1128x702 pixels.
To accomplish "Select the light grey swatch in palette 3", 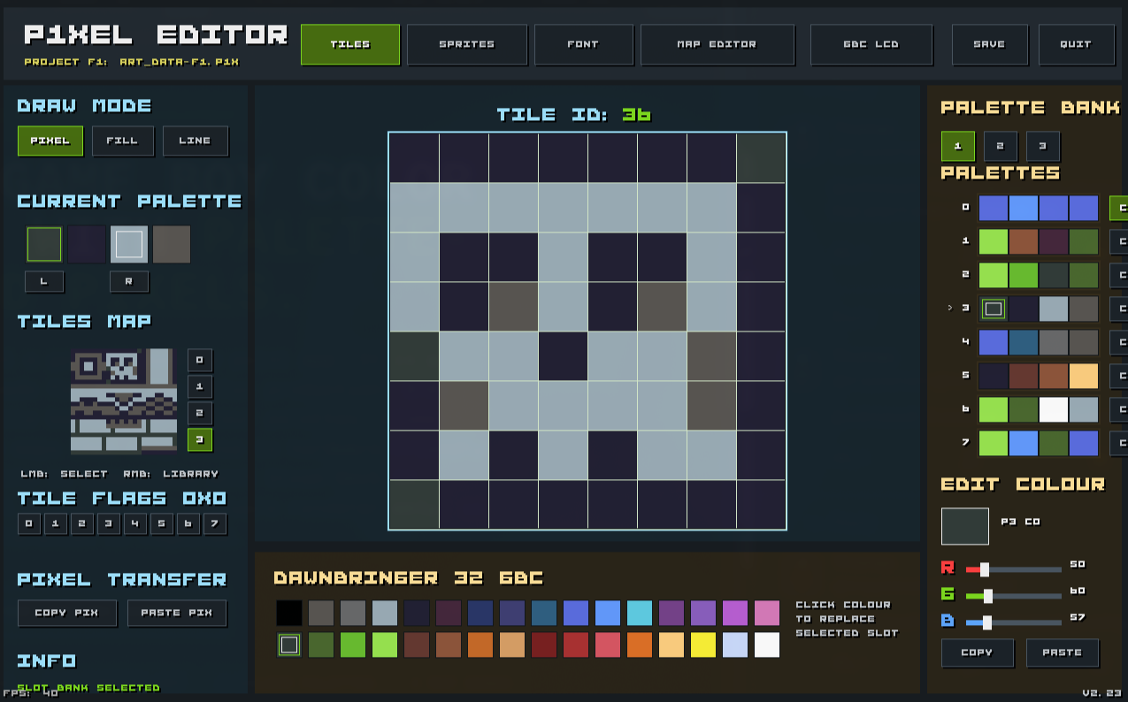I will 1054,309.
